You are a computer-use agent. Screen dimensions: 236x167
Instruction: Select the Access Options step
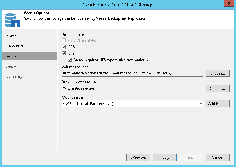tap(19, 56)
